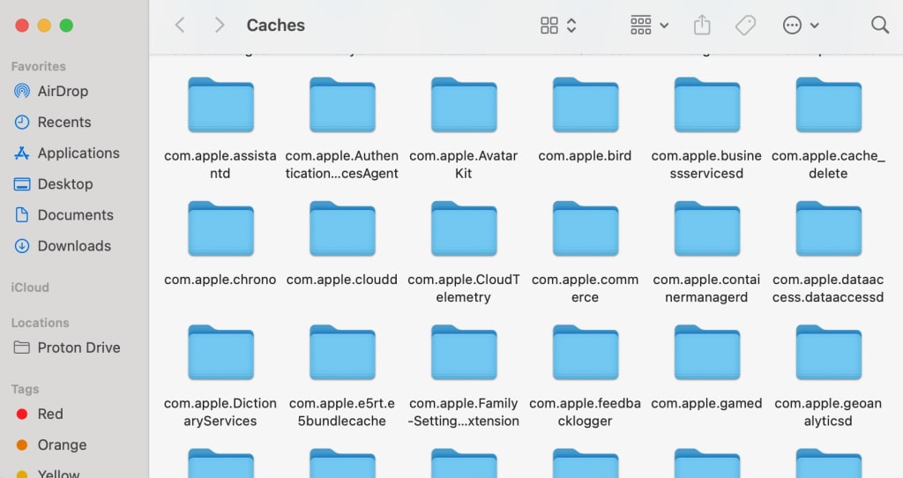903x478 pixels.
Task: Expand the More actions chevron
Action: (814, 26)
